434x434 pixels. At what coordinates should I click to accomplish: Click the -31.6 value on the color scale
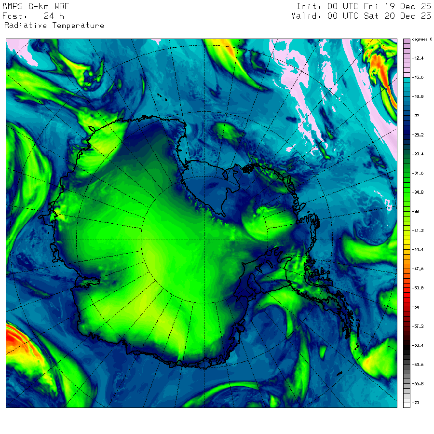[418, 173]
